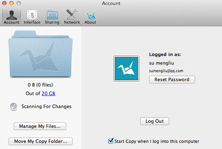
Task: Select the Account preferences icon
Action: [x=11, y=17]
